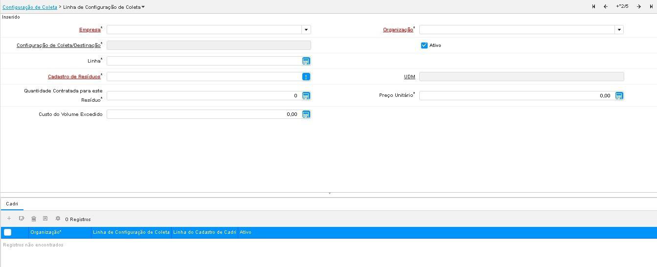Open calculator for Quantidade Contratada field
Viewport: 657px width, 267px height.
[x=306, y=96]
